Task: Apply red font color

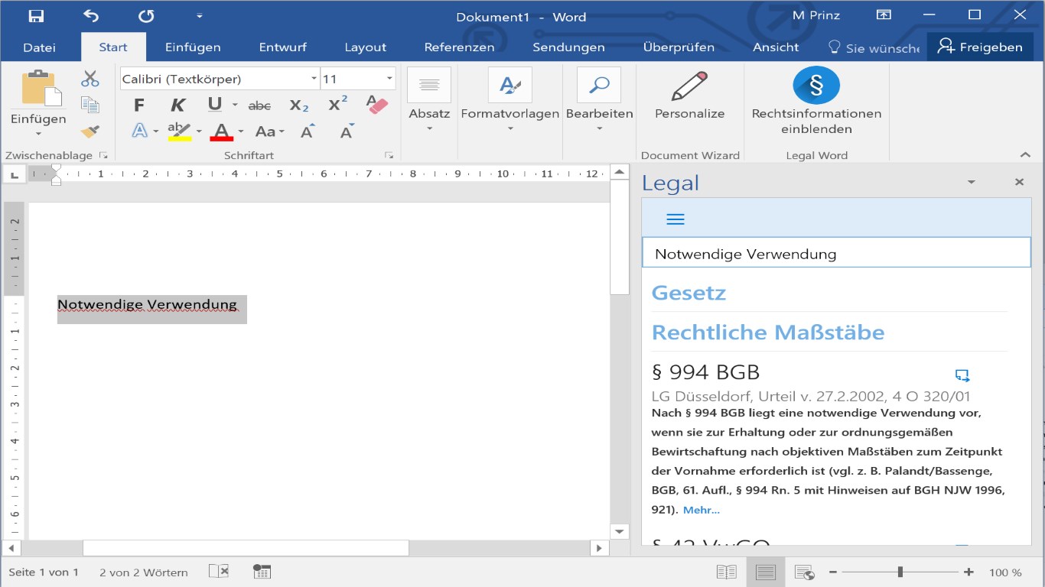Action: 222,131
